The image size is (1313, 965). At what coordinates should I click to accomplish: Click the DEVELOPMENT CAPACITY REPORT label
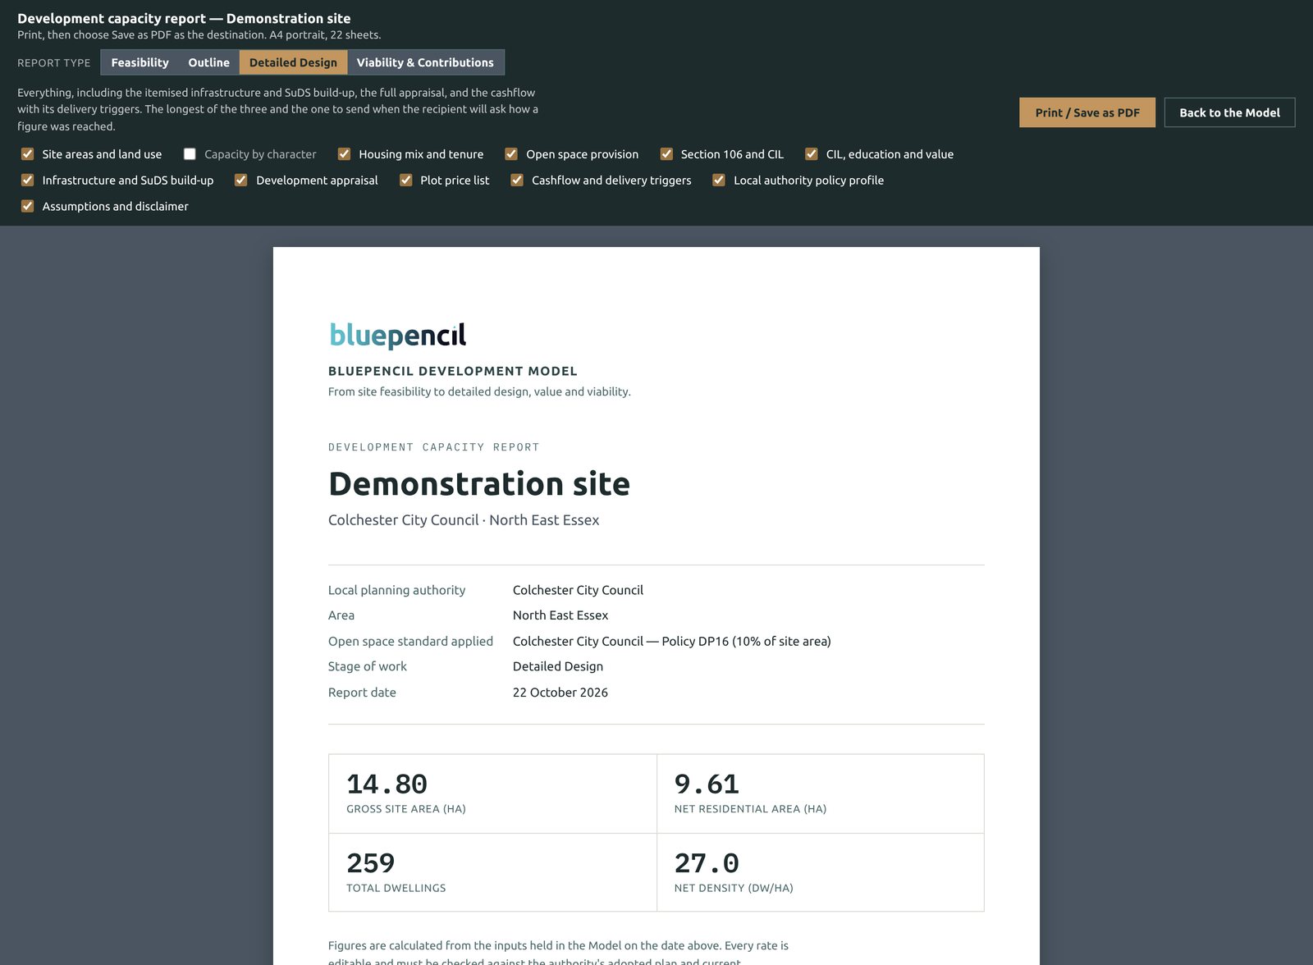click(x=434, y=447)
